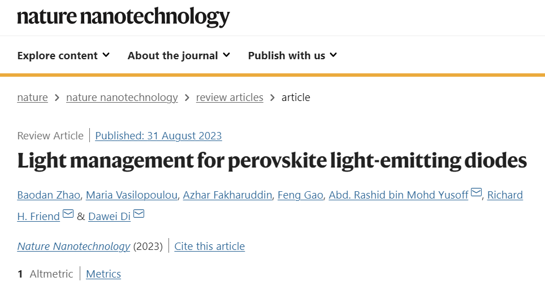Open the Publish with us menu

tap(292, 55)
